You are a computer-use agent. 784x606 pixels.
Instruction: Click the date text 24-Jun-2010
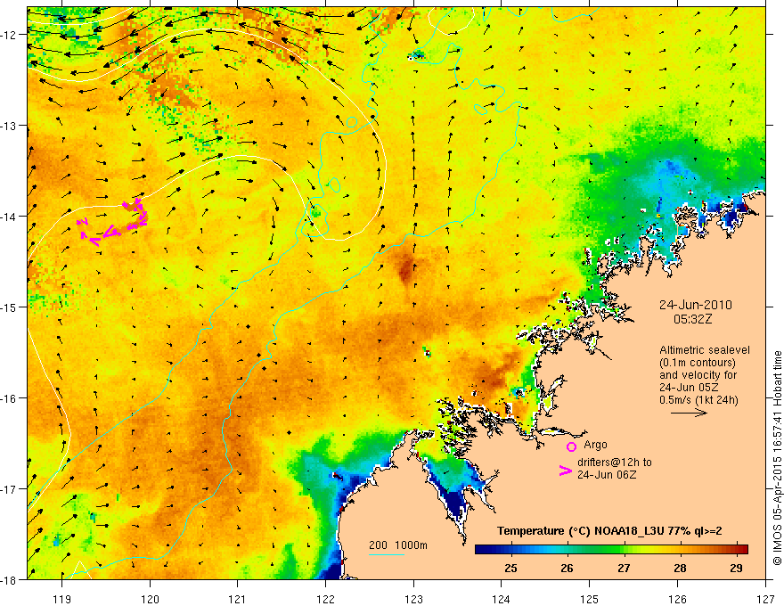695,305
